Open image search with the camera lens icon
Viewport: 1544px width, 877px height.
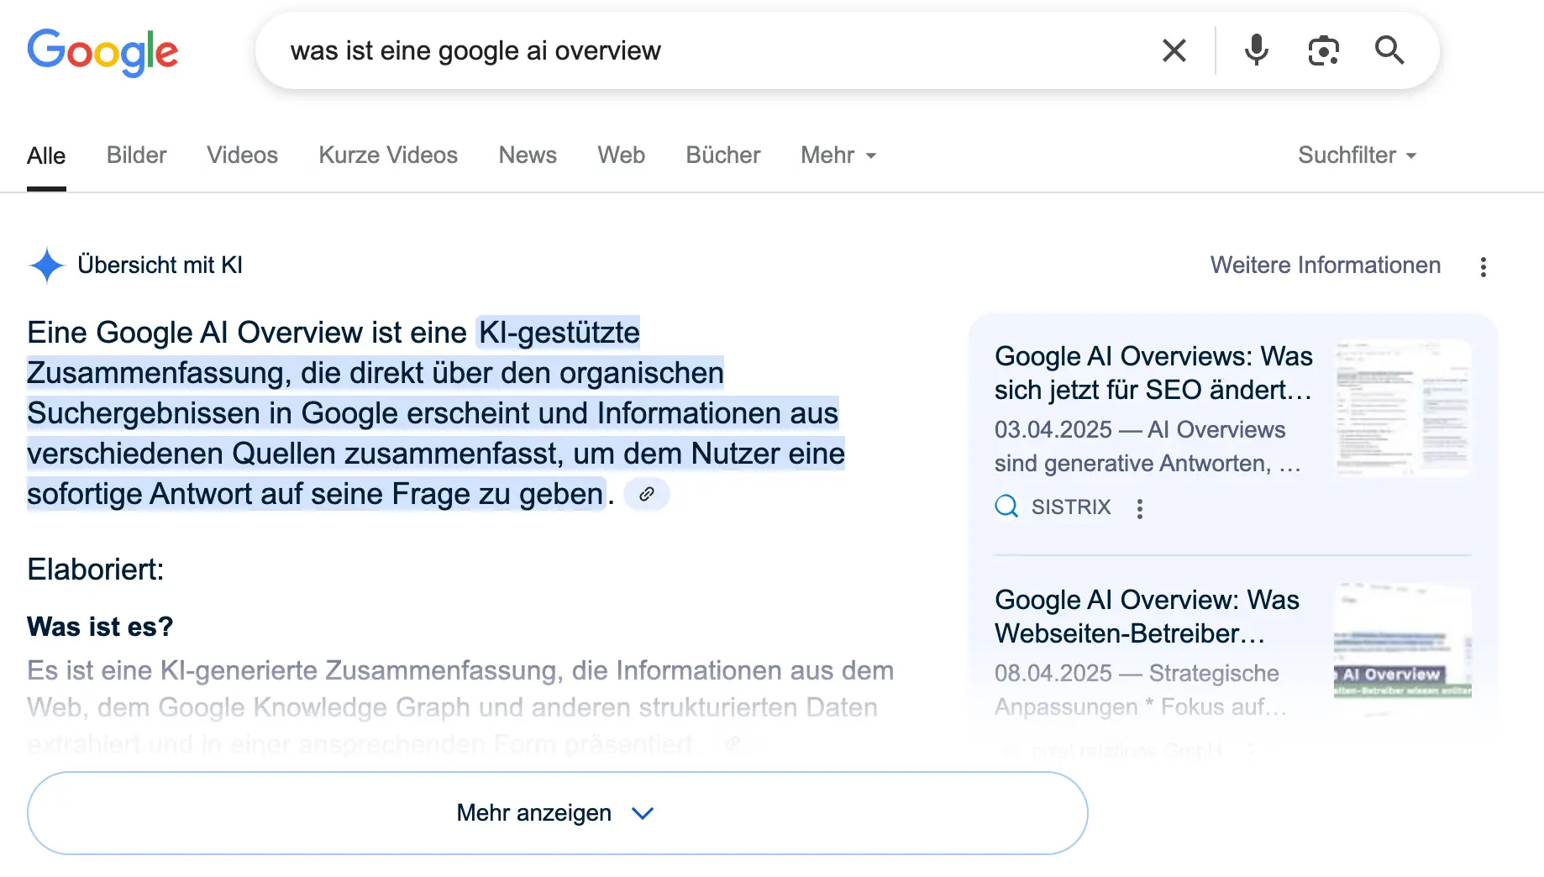pyautogui.click(x=1323, y=50)
